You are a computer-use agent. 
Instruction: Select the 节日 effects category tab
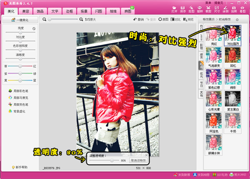pos(201,84)
